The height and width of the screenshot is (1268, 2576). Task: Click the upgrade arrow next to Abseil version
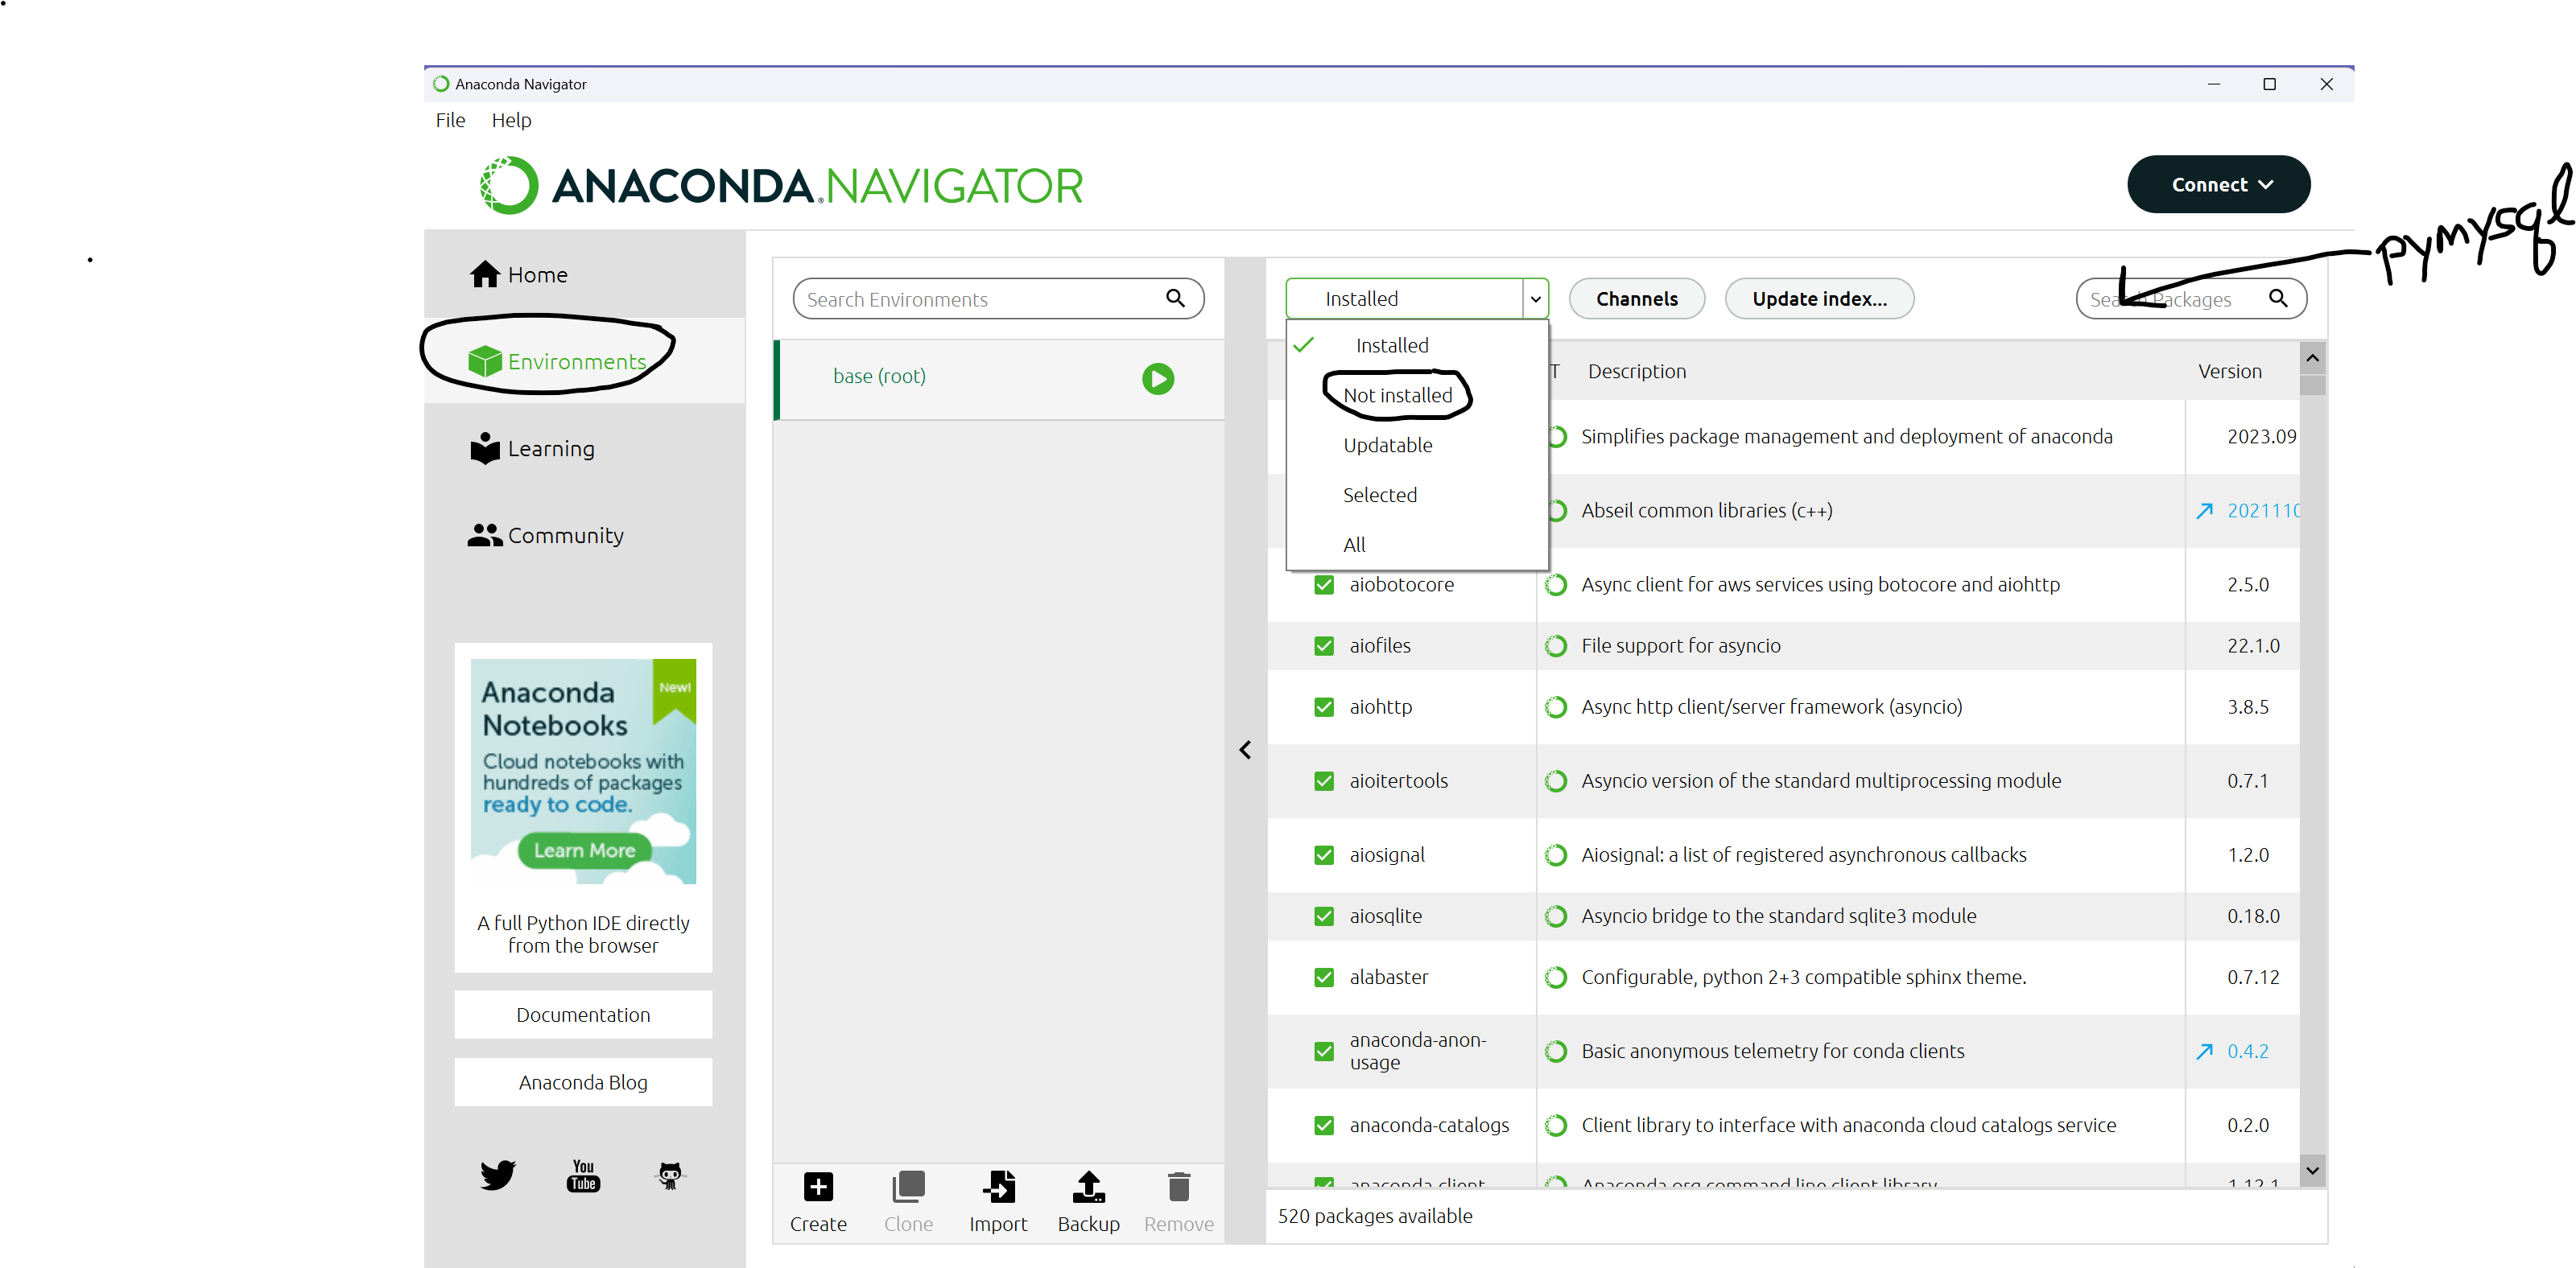click(x=2204, y=511)
